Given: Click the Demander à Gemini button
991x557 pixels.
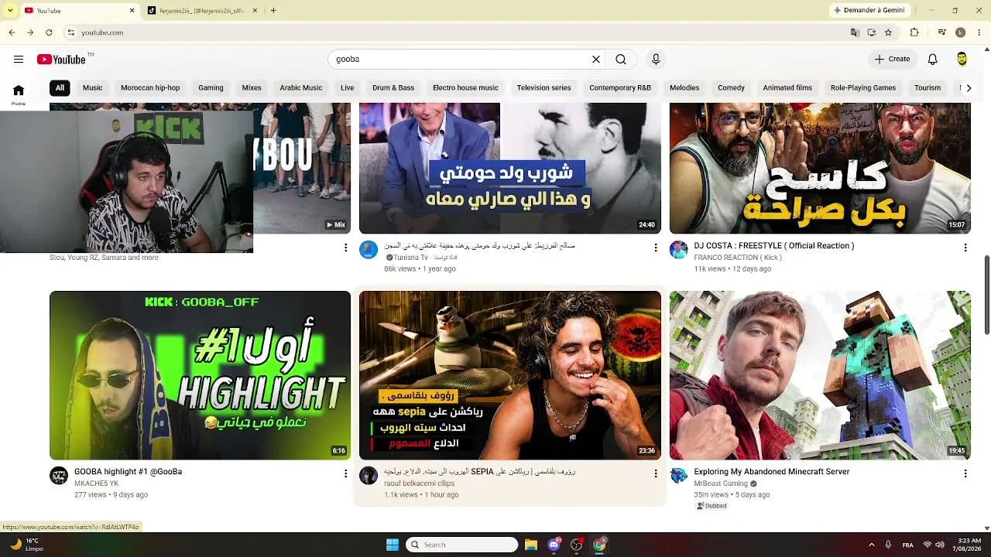Looking at the screenshot, I should 869,11.
